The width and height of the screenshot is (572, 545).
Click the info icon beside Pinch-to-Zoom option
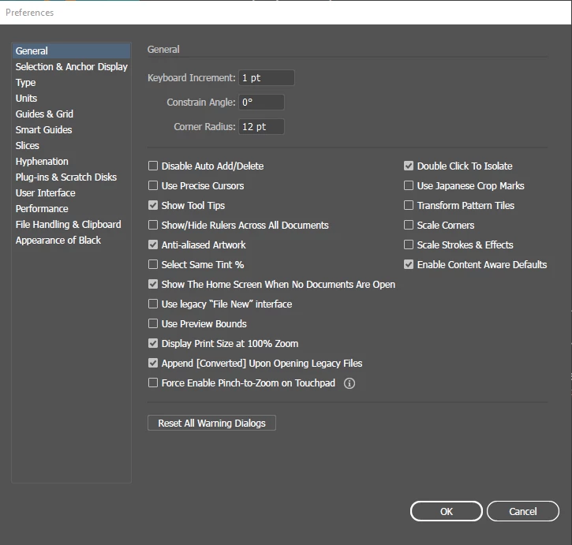[x=349, y=383]
